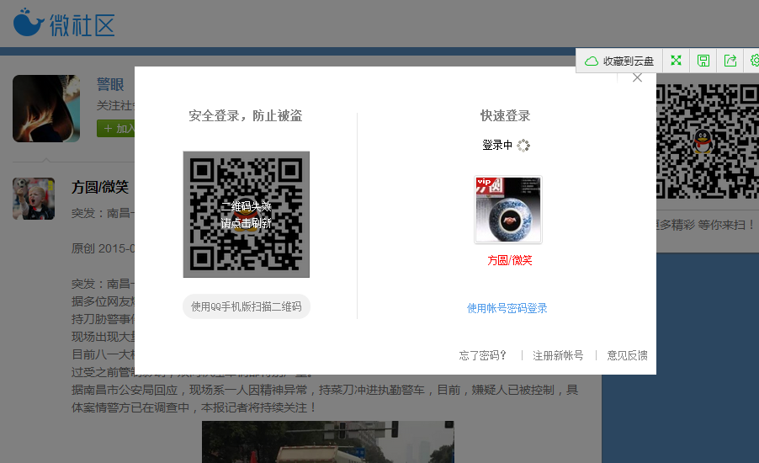759x463 pixels.
Task: Click 收藏到云盘 cloud save button
Action: point(619,61)
